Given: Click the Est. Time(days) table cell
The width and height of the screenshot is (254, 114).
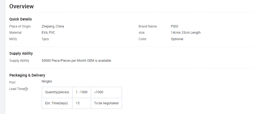Looking at the screenshot, I should 56,103.
